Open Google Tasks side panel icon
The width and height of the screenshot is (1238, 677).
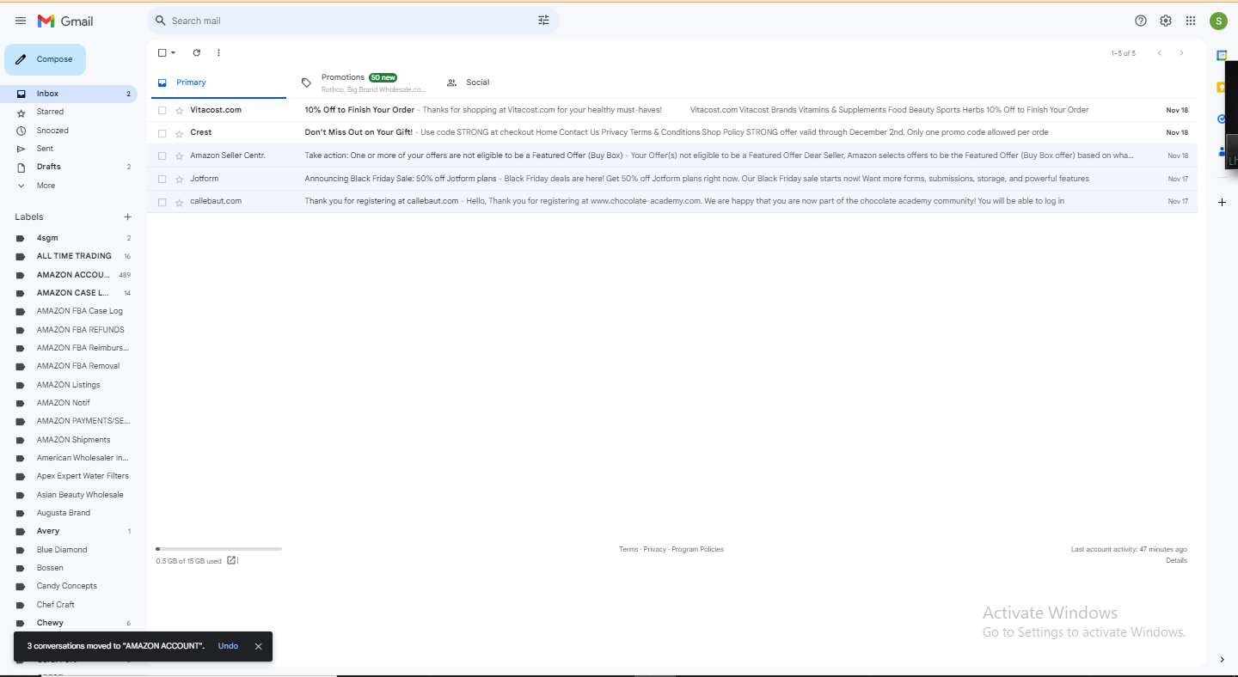click(1222, 119)
